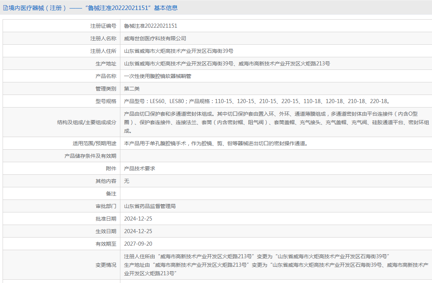Click the label 附件

coord(111,168)
